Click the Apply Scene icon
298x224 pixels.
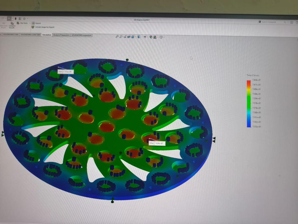point(155,37)
